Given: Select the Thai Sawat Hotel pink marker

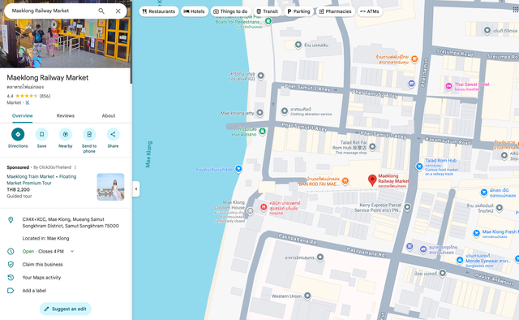Looking at the screenshot, I should [x=448, y=86].
